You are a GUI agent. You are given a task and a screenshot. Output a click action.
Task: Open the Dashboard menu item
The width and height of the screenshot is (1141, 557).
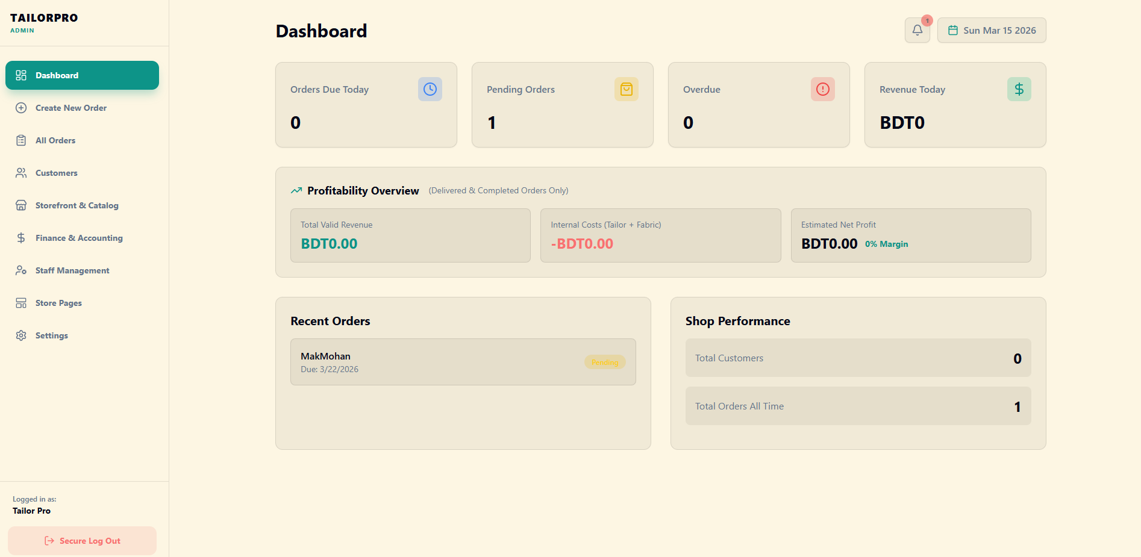[x=82, y=75]
